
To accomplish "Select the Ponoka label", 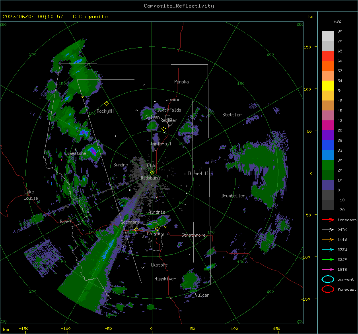I will (x=181, y=82).
